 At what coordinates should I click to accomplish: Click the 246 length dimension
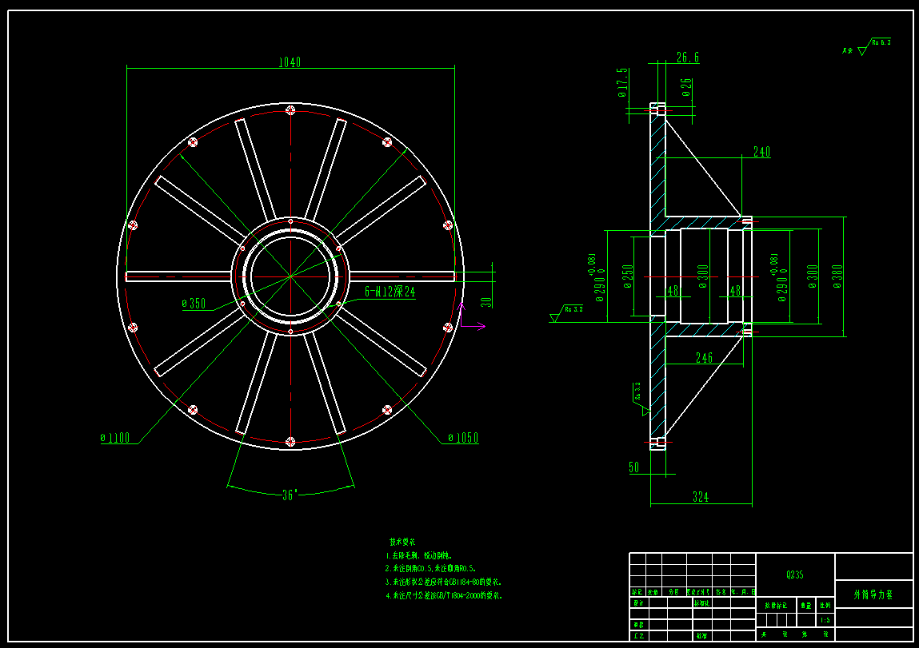704,358
